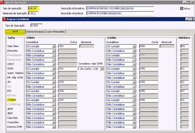Open PIS débito Contabilizar dropdown

point(54,91)
